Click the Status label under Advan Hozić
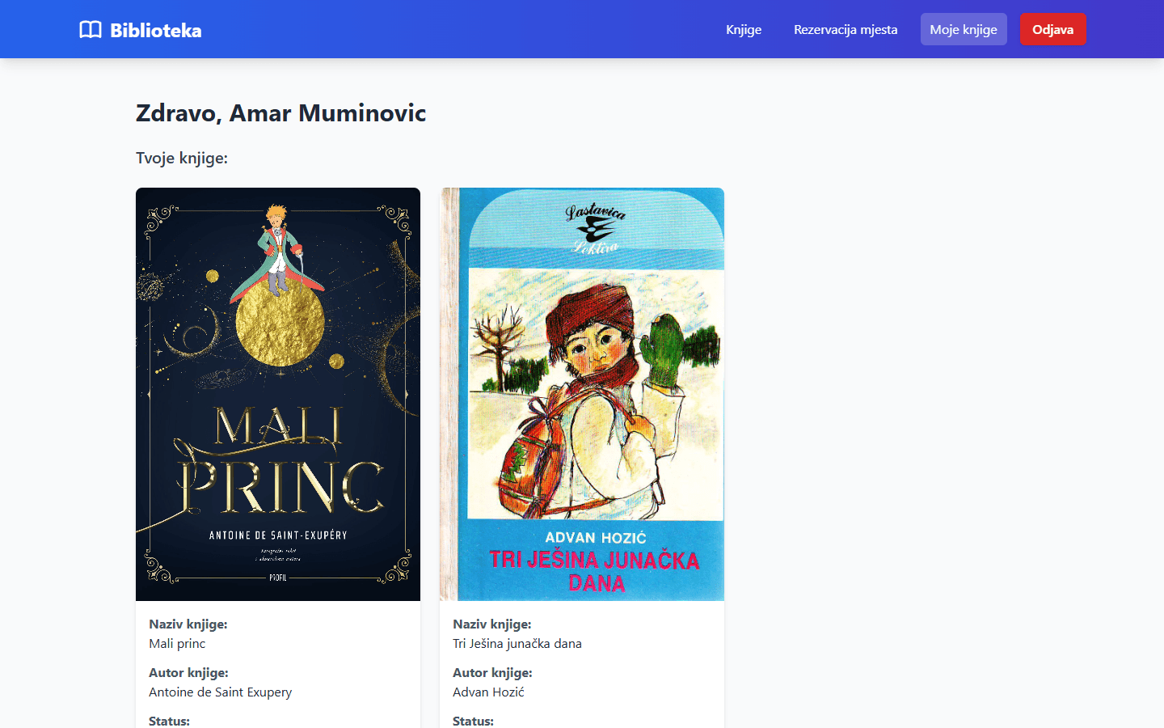Viewport: 1164px width, 728px height. pos(473,721)
